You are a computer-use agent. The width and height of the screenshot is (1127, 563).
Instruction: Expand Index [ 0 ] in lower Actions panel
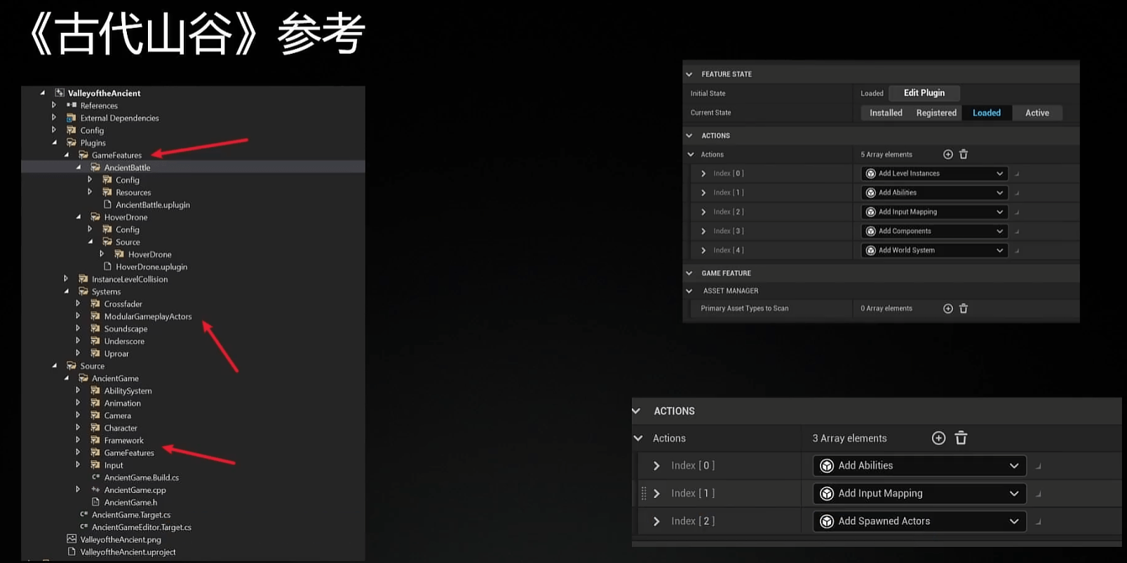(656, 466)
